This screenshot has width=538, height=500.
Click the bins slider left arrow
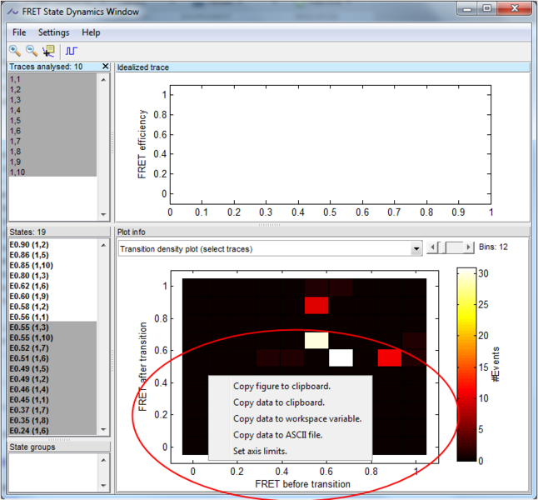pos(431,247)
